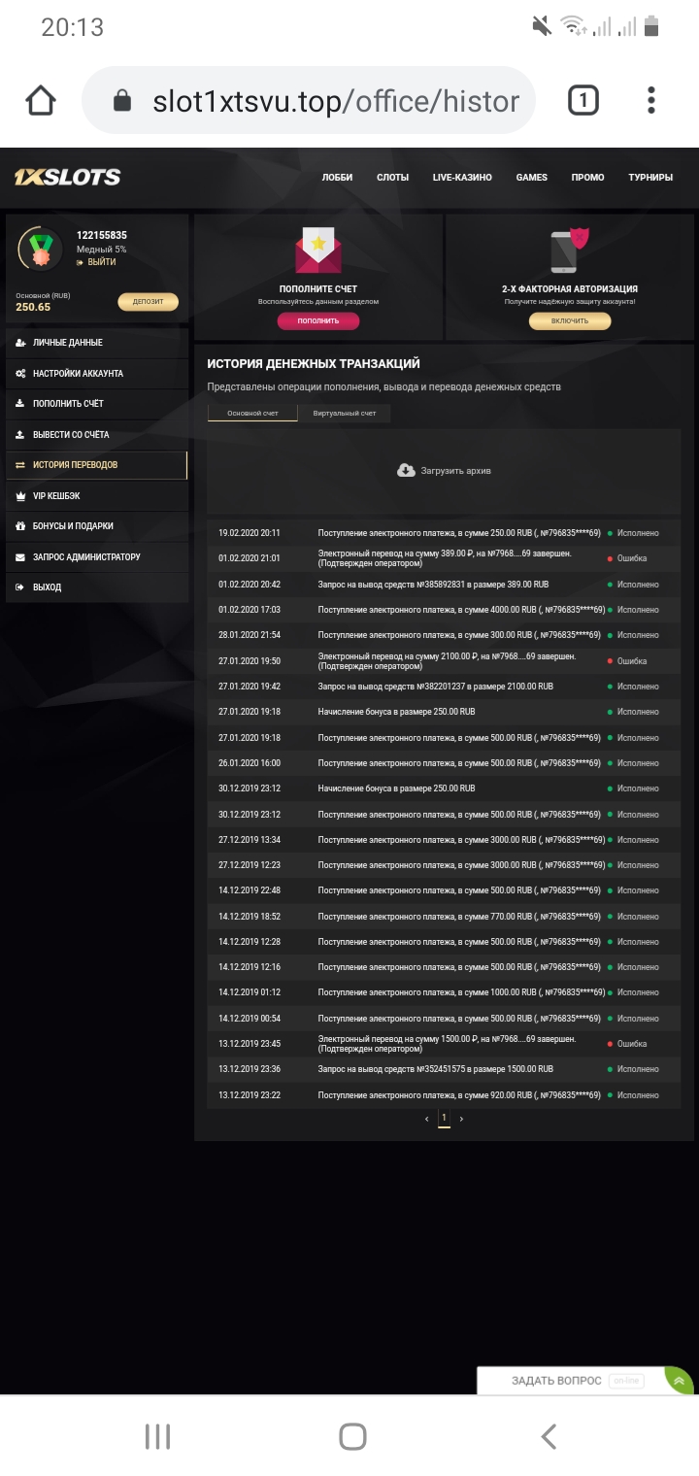Tap Android home button
The image size is (699, 1476).
point(352,1436)
